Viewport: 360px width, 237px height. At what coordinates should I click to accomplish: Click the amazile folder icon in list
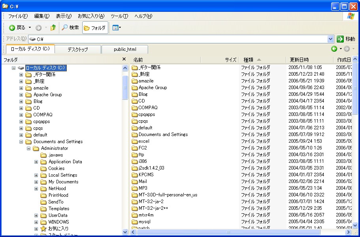(134, 81)
